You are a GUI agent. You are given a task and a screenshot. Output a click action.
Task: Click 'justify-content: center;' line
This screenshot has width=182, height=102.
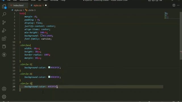(x=40, y=26)
